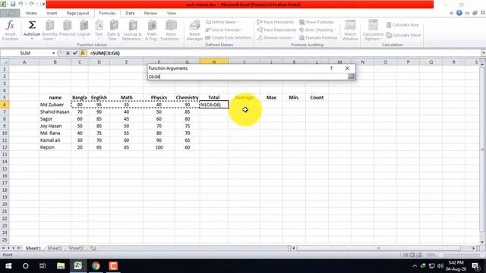Click Evaluate Formula
The height and width of the screenshot is (273, 486).
(x=318, y=37)
